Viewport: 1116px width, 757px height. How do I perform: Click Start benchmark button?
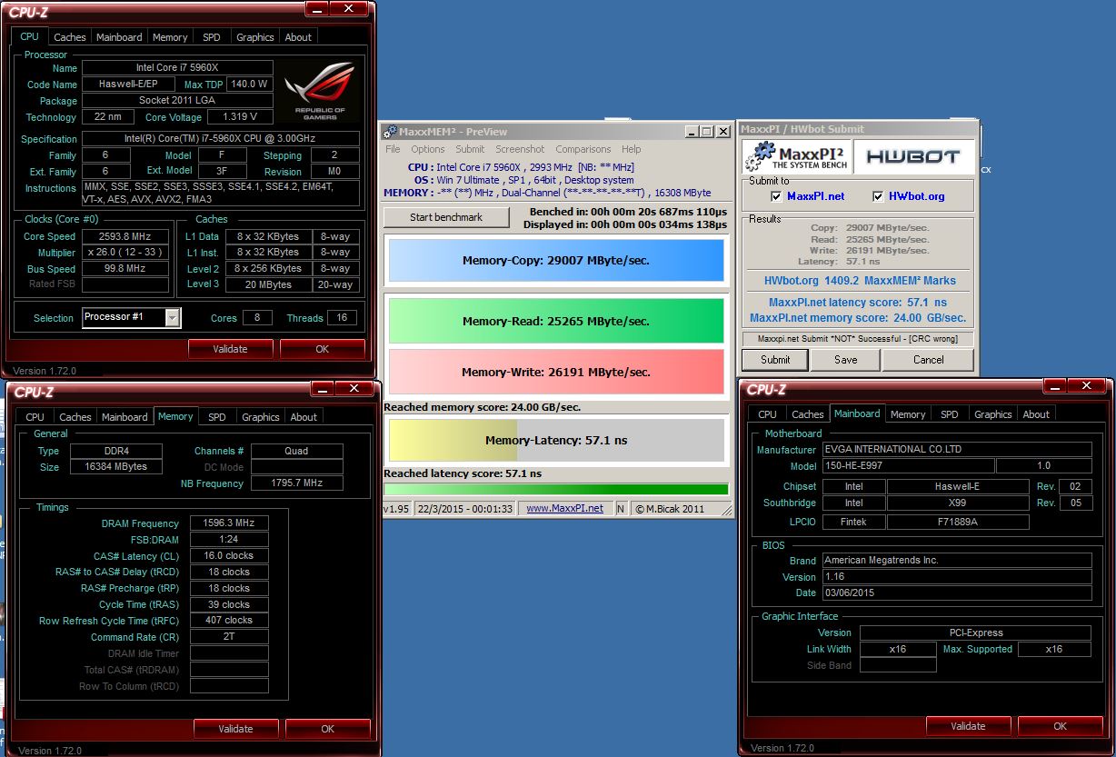[446, 217]
